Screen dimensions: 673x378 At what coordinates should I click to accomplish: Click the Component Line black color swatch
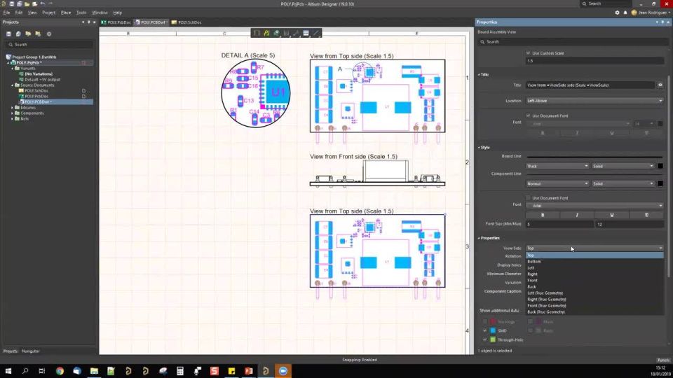[660, 183]
